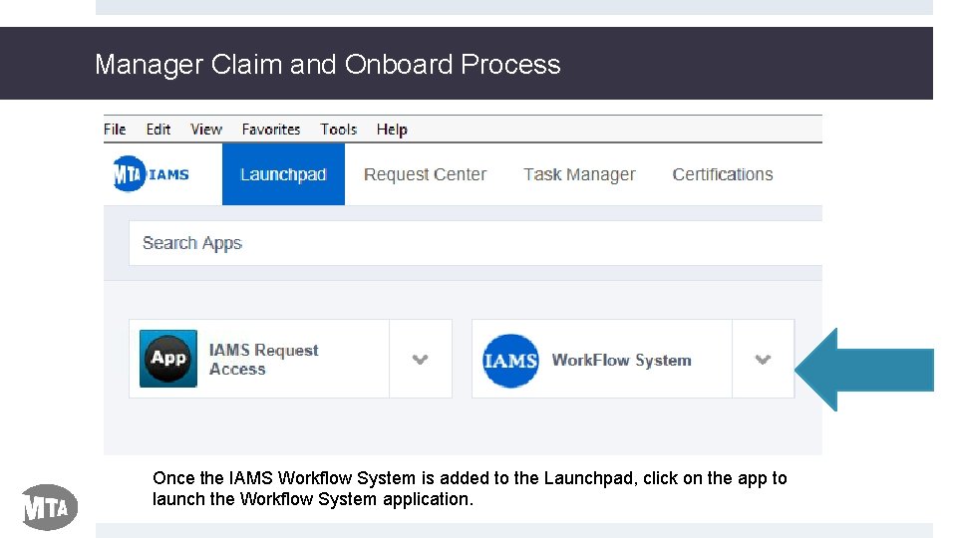Click the MTA IAMS logo
This screenshot has width=957, height=538.
[151, 173]
